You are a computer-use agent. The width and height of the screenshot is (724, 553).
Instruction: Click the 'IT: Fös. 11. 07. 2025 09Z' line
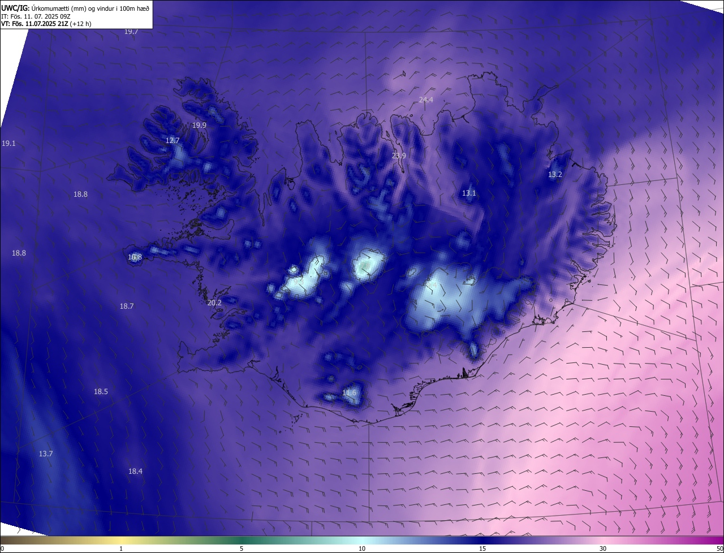coord(36,16)
